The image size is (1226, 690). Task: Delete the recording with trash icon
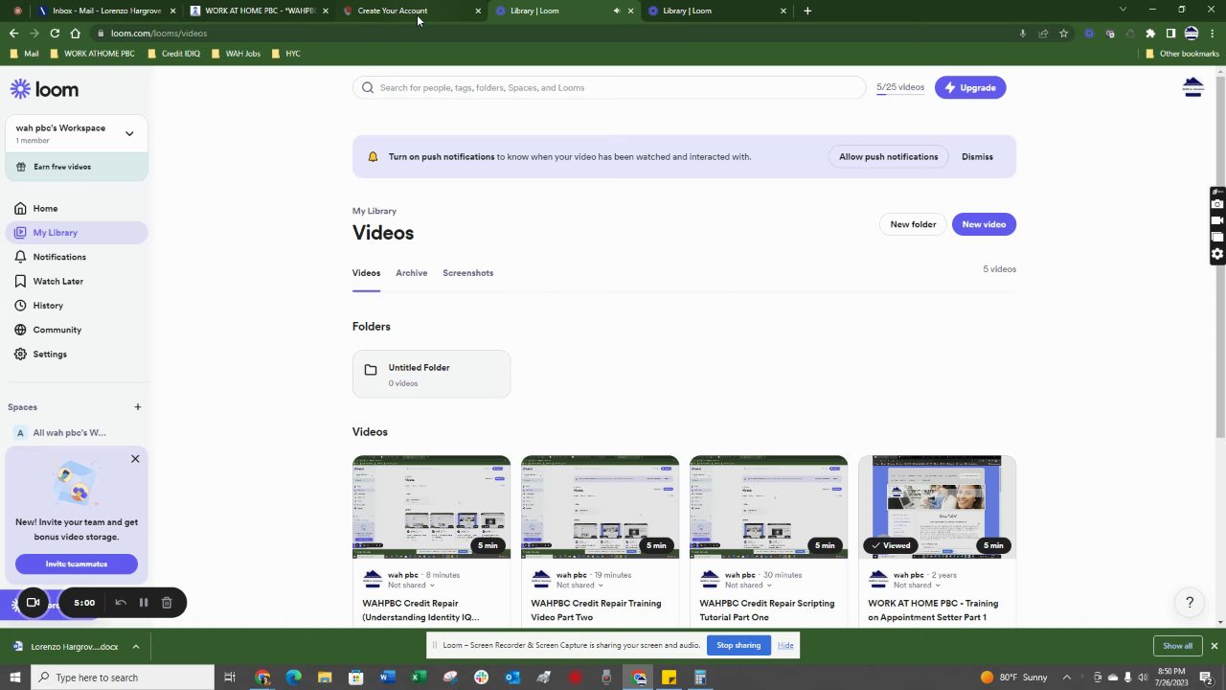coord(167,603)
